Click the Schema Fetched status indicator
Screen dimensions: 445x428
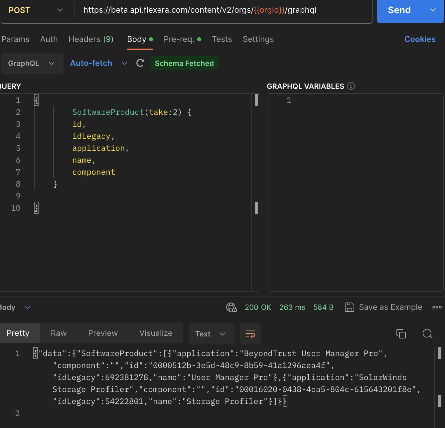pos(184,63)
